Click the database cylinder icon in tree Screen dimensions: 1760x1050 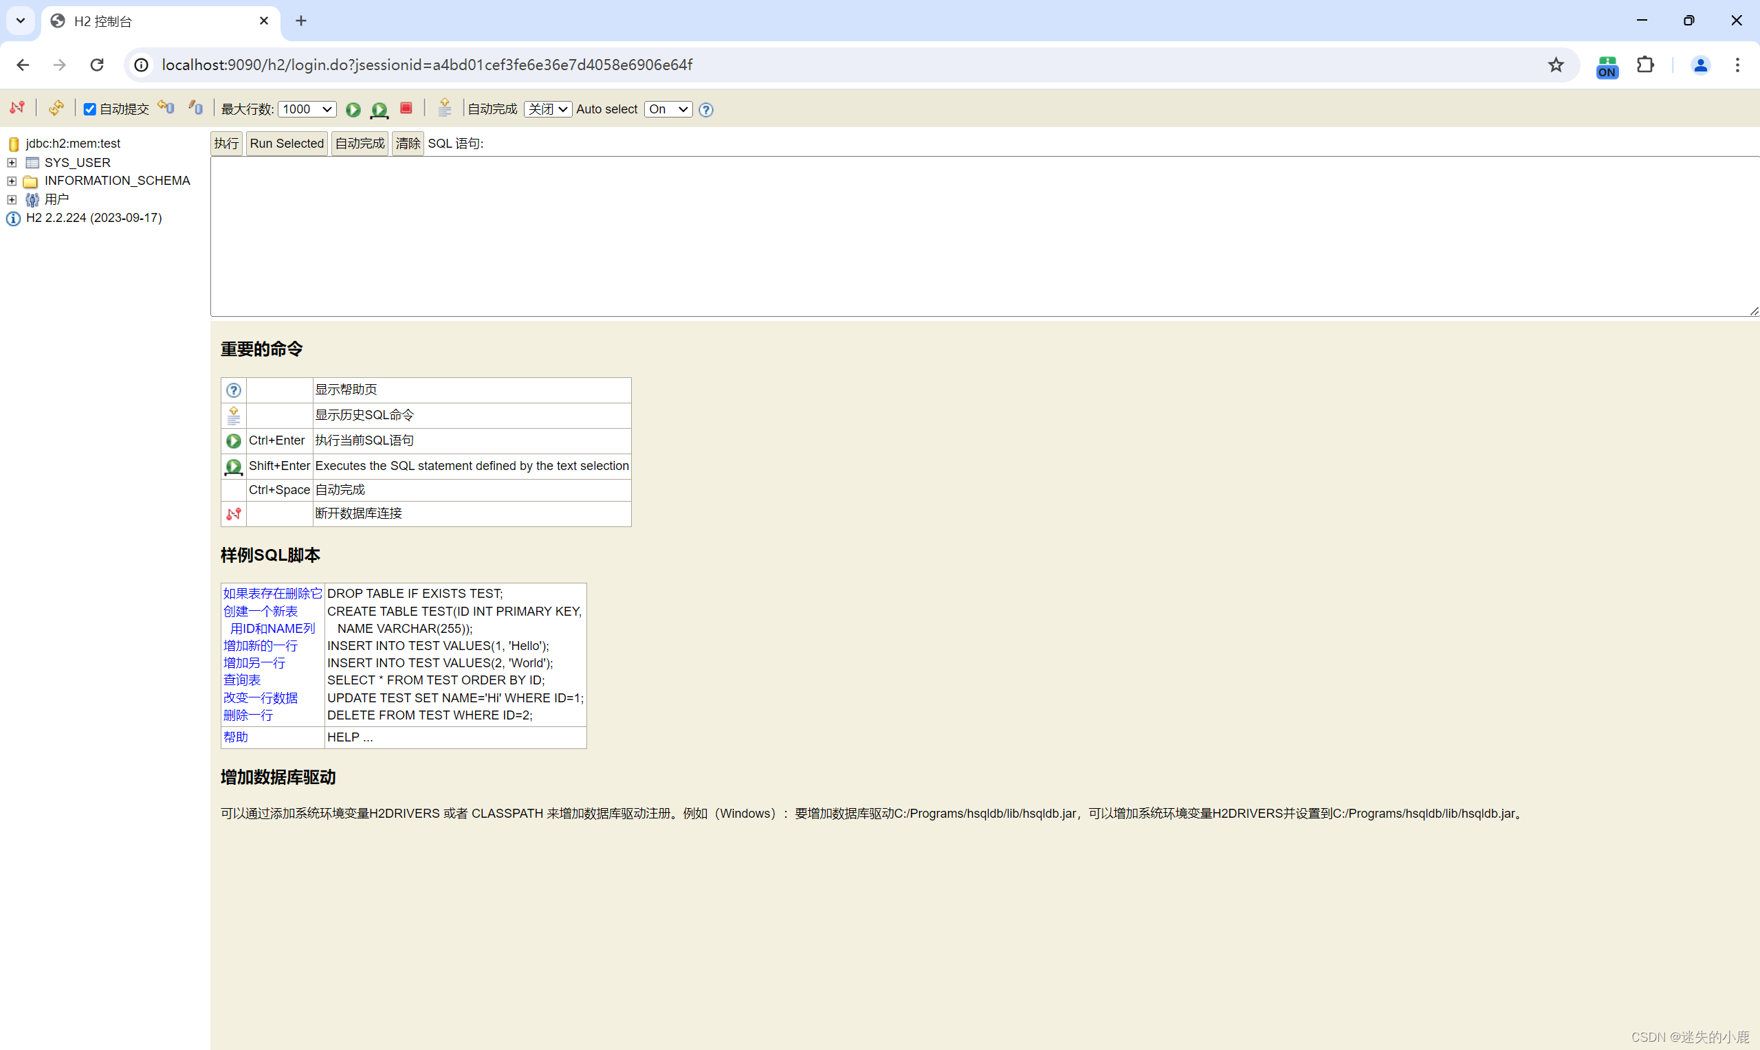click(14, 144)
